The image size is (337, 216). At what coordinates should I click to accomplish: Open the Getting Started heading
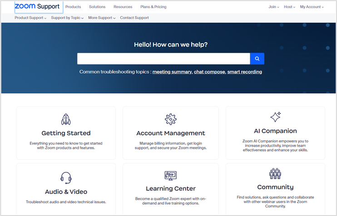(x=66, y=133)
